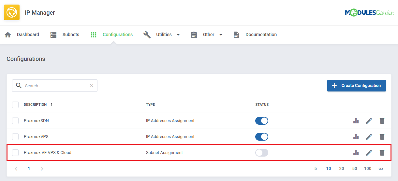
Task: Go to the Dashboard tab
Action: click(28, 35)
